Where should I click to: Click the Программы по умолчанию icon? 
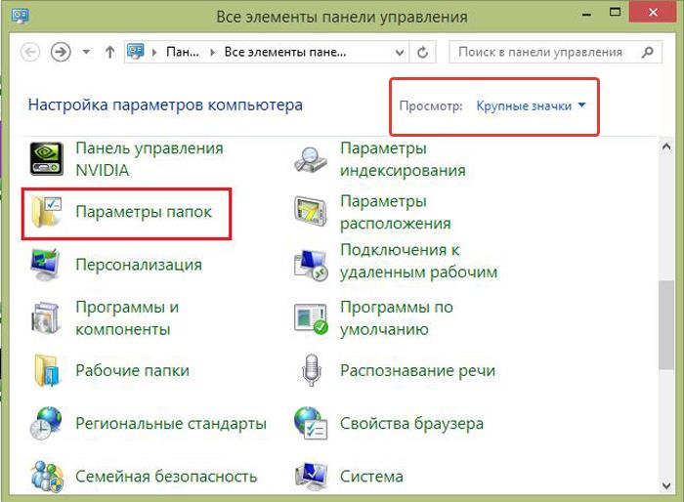click(x=311, y=318)
